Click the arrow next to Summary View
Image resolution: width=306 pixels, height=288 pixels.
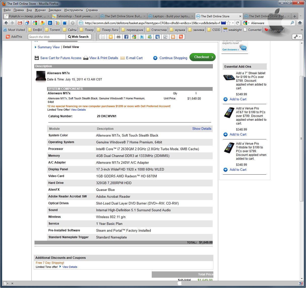36,47
